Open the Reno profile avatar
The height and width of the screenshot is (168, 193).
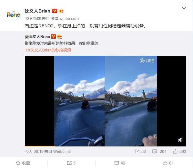click(x=14, y=14)
